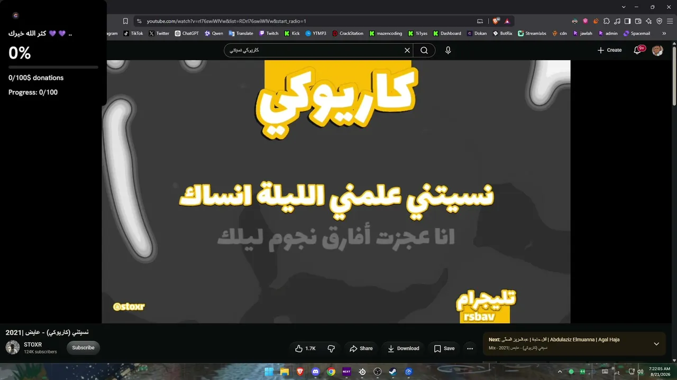Image resolution: width=677 pixels, height=380 pixels.
Task: Select the youtube.com URL in the address bar
Action: point(226,21)
